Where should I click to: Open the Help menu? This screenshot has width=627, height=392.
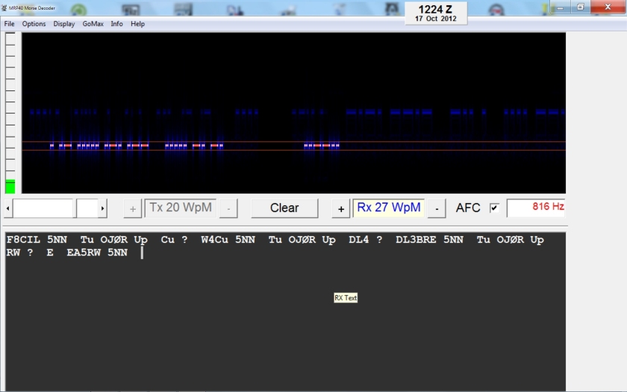138,24
